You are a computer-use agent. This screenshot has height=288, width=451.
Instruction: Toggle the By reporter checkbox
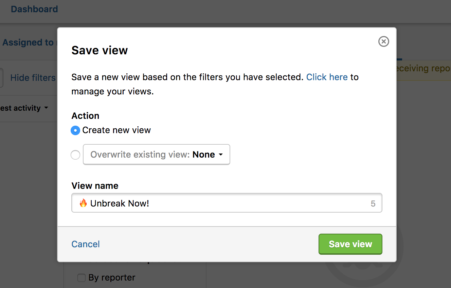(x=82, y=278)
